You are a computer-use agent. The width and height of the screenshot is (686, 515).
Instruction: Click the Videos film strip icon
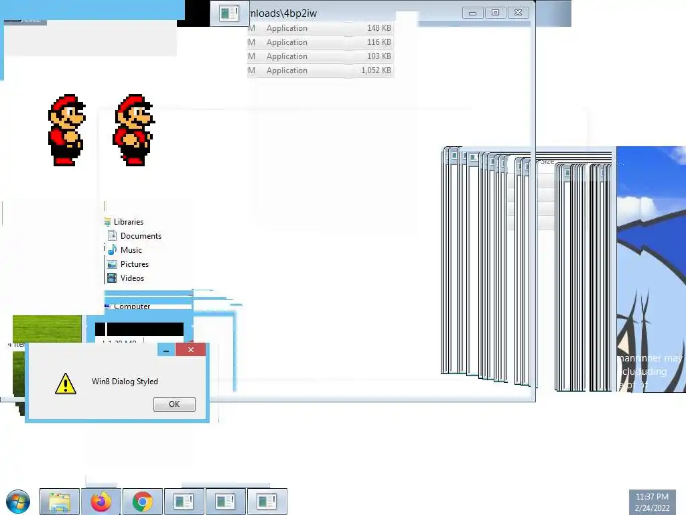pyautogui.click(x=112, y=278)
